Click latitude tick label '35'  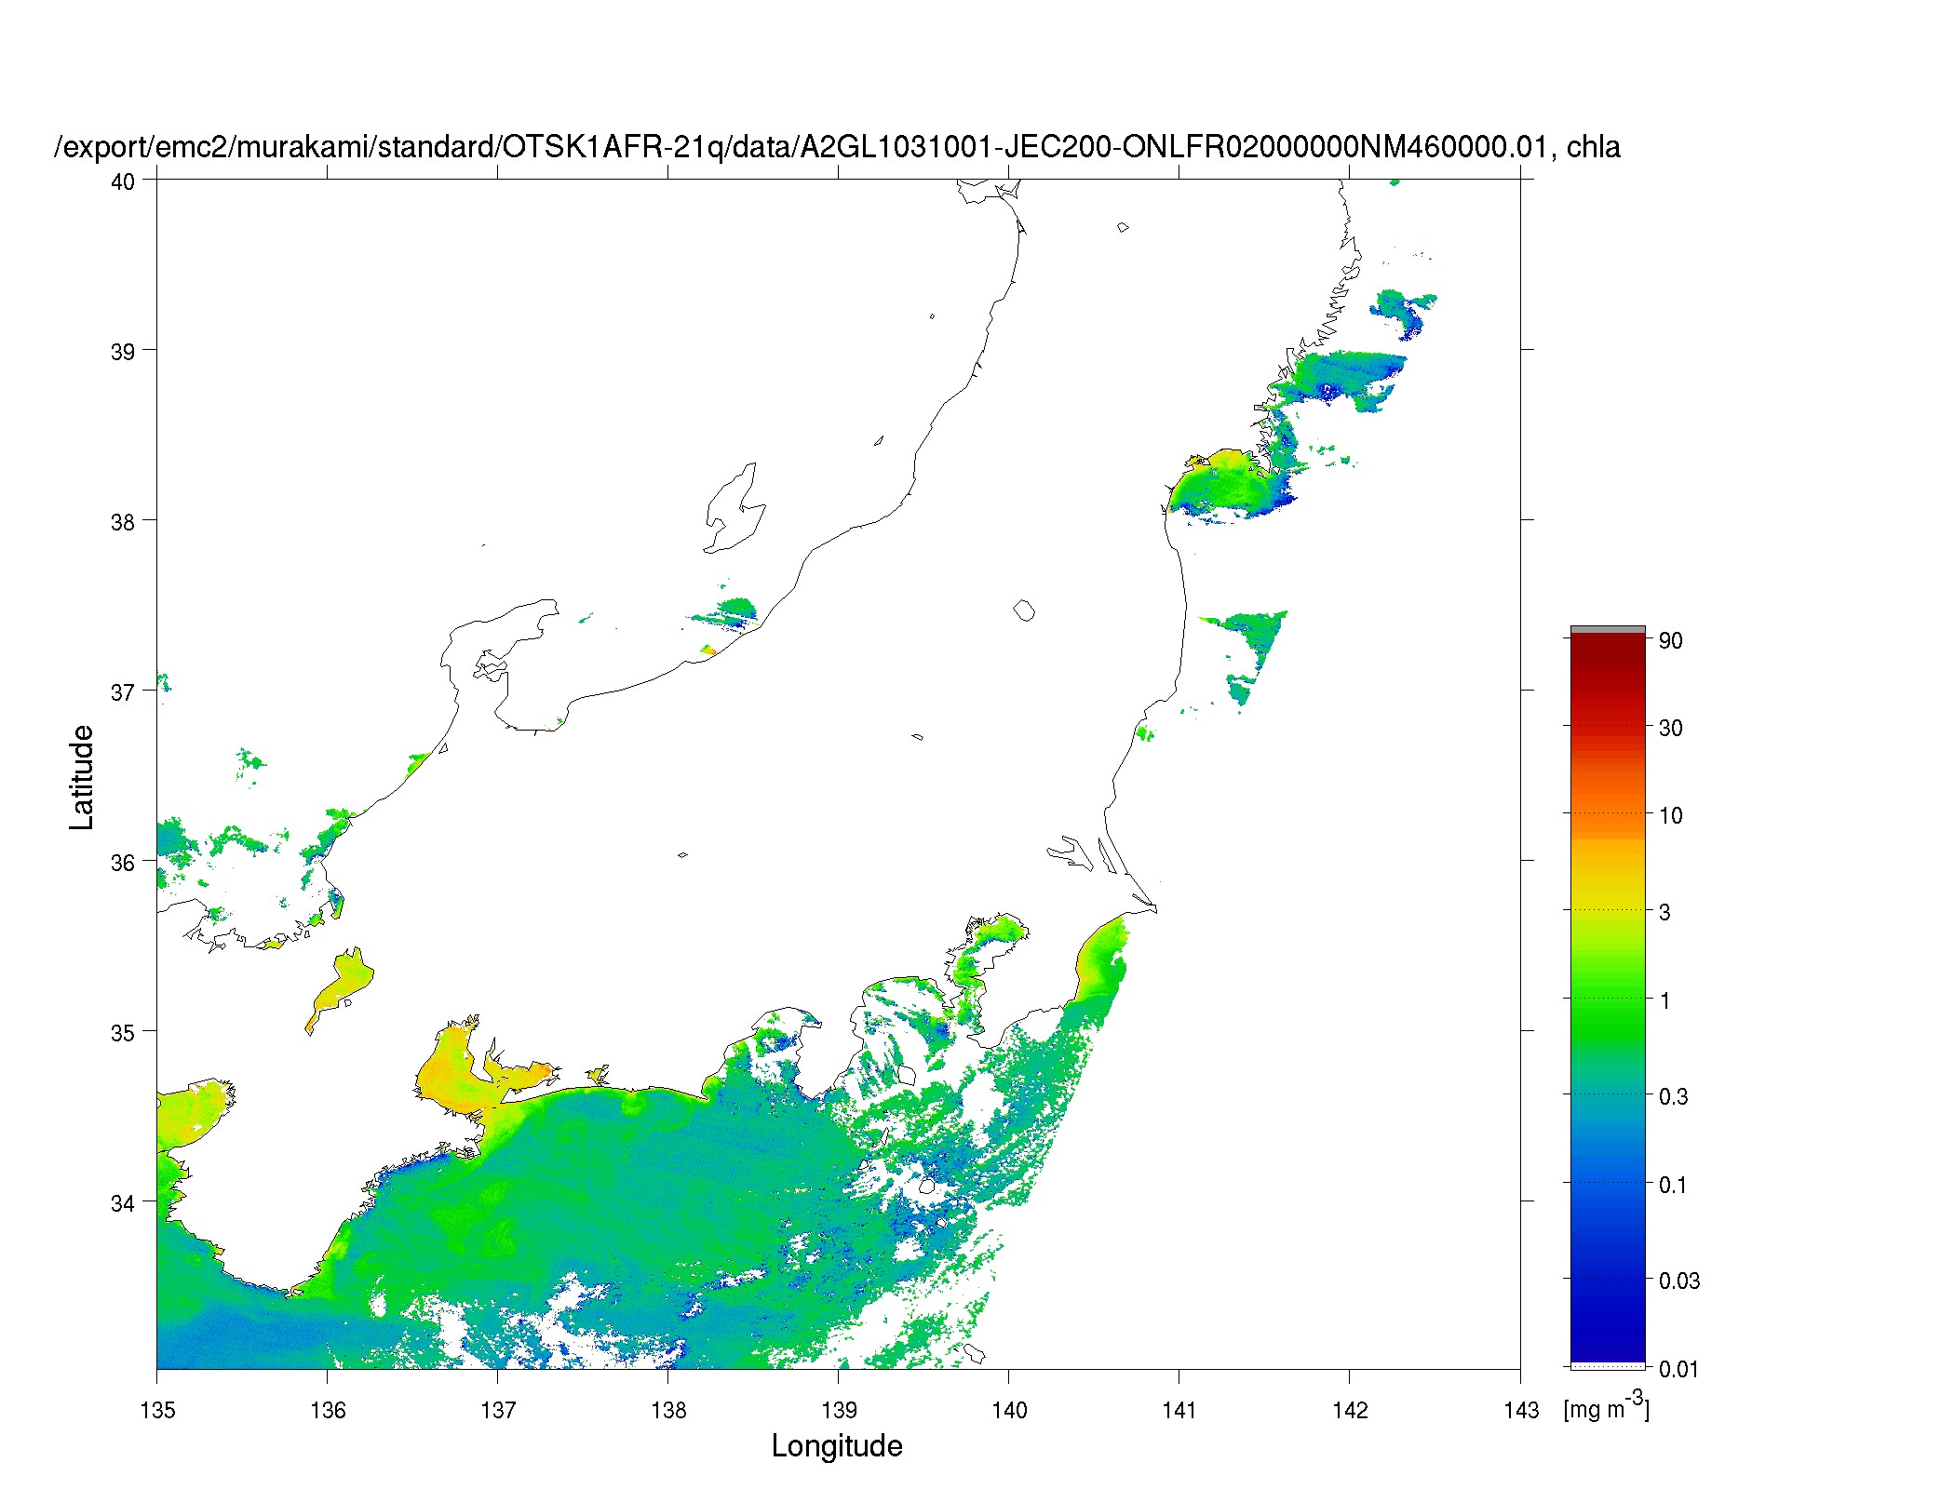[x=123, y=1032]
